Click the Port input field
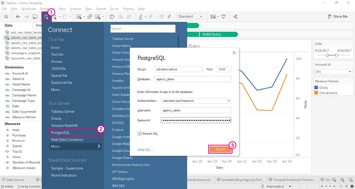The width and height of the screenshot is (355, 189). click(x=224, y=69)
